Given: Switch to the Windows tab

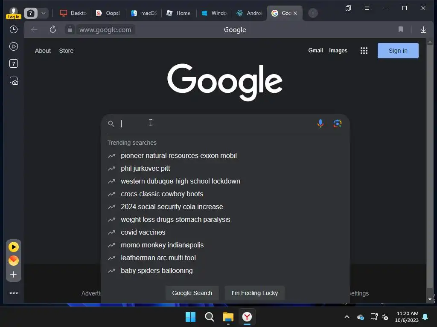Looking at the screenshot, I should (214, 13).
